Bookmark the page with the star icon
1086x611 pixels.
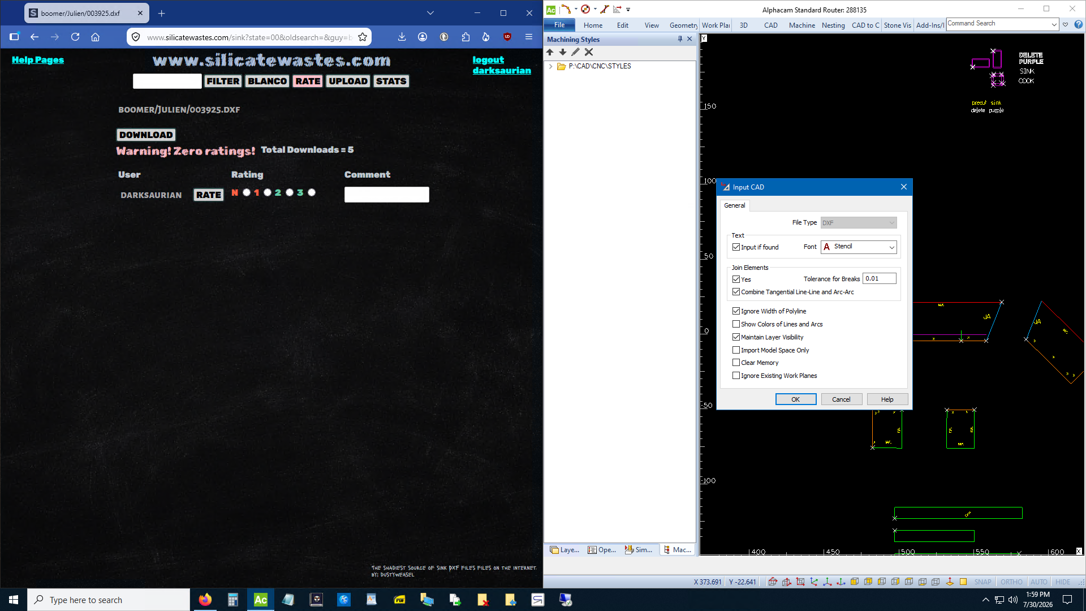pos(363,37)
